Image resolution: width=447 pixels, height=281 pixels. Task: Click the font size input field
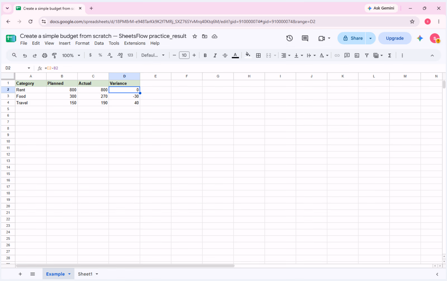[x=184, y=55]
